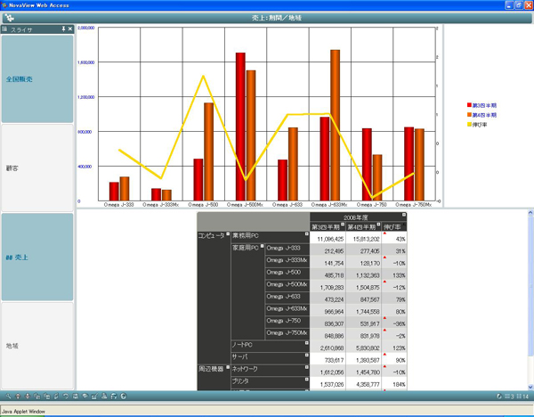Image resolution: width=534 pixels, height=417 pixels.
Task: Select the ## 売上 slicer tile
Action: coord(37,258)
